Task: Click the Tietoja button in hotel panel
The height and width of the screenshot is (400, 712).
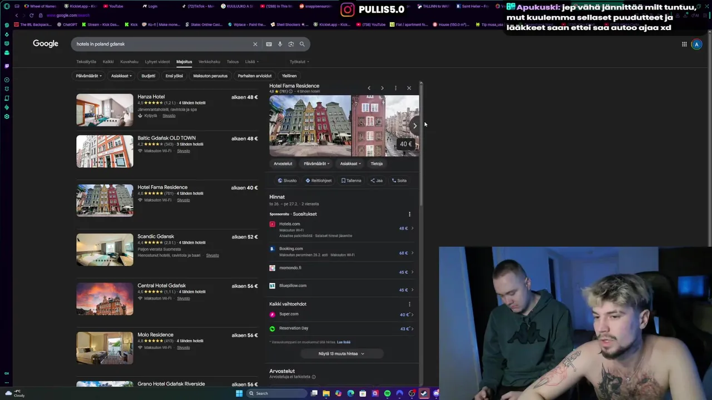Action: click(377, 163)
